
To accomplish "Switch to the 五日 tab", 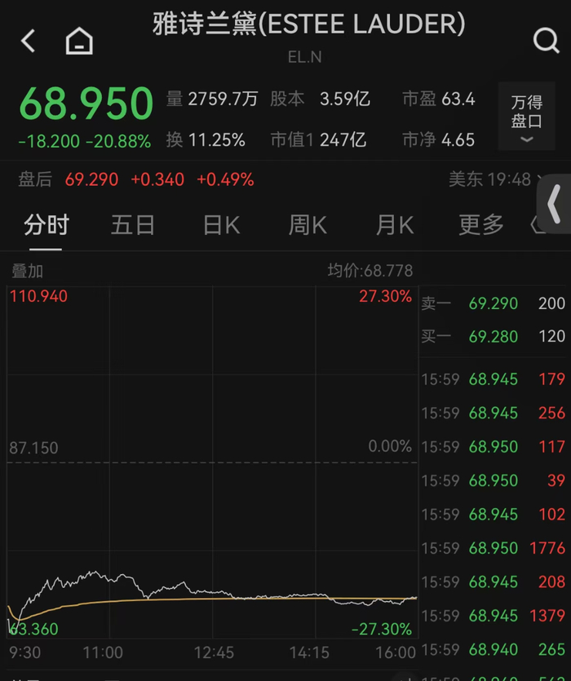I will (132, 225).
